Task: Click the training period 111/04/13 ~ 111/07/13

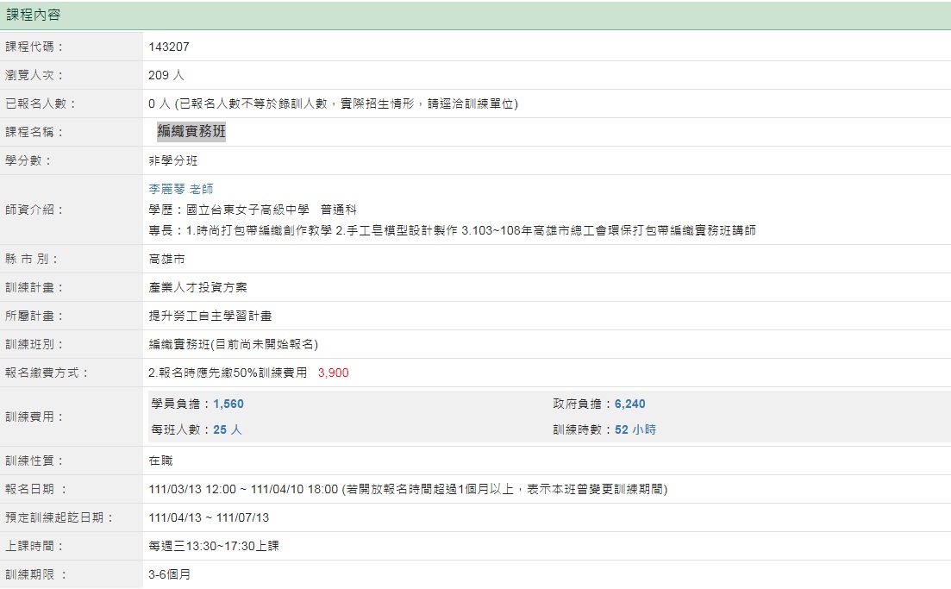Action: pyautogui.click(x=209, y=517)
